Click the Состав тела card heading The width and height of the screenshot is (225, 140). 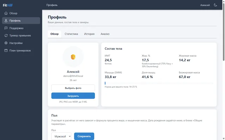[113, 49]
